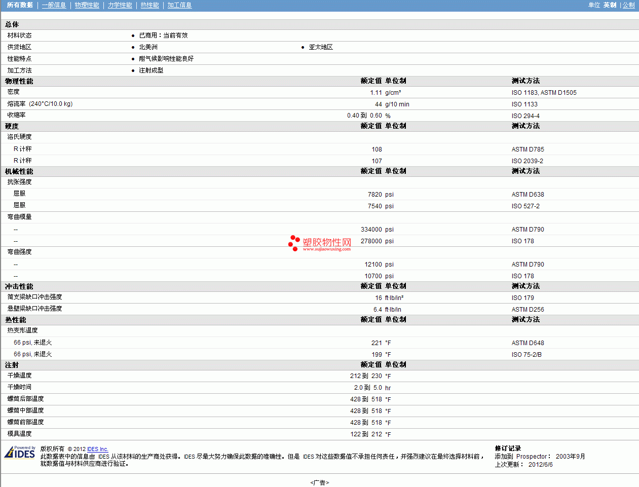The width and height of the screenshot is (639, 487).
Task: Click ASTM D256 test method
Action: [x=528, y=310]
